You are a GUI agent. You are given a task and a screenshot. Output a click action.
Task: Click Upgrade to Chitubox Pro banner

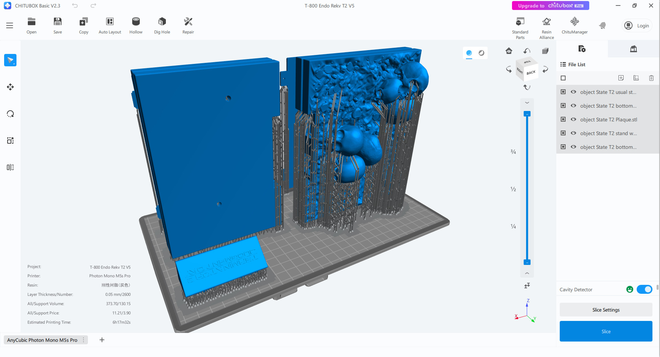click(550, 5)
